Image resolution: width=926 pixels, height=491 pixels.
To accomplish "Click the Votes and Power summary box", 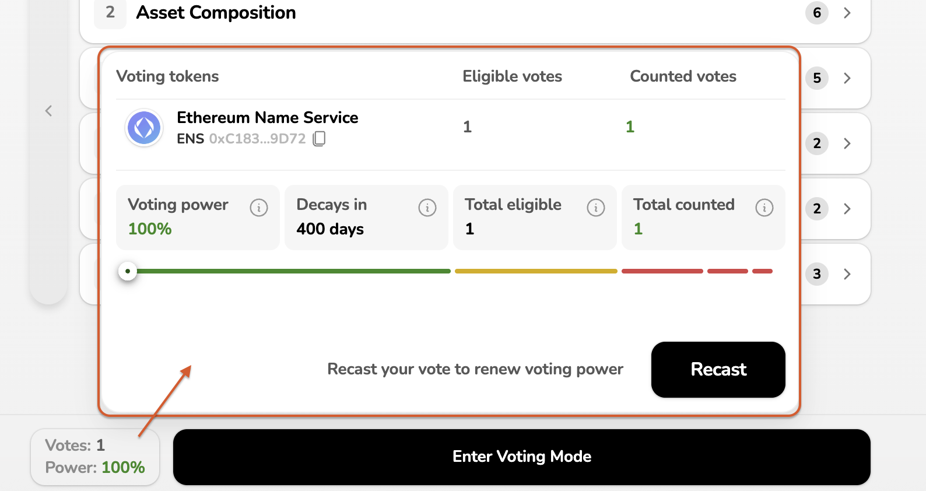I will click(95, 457).
